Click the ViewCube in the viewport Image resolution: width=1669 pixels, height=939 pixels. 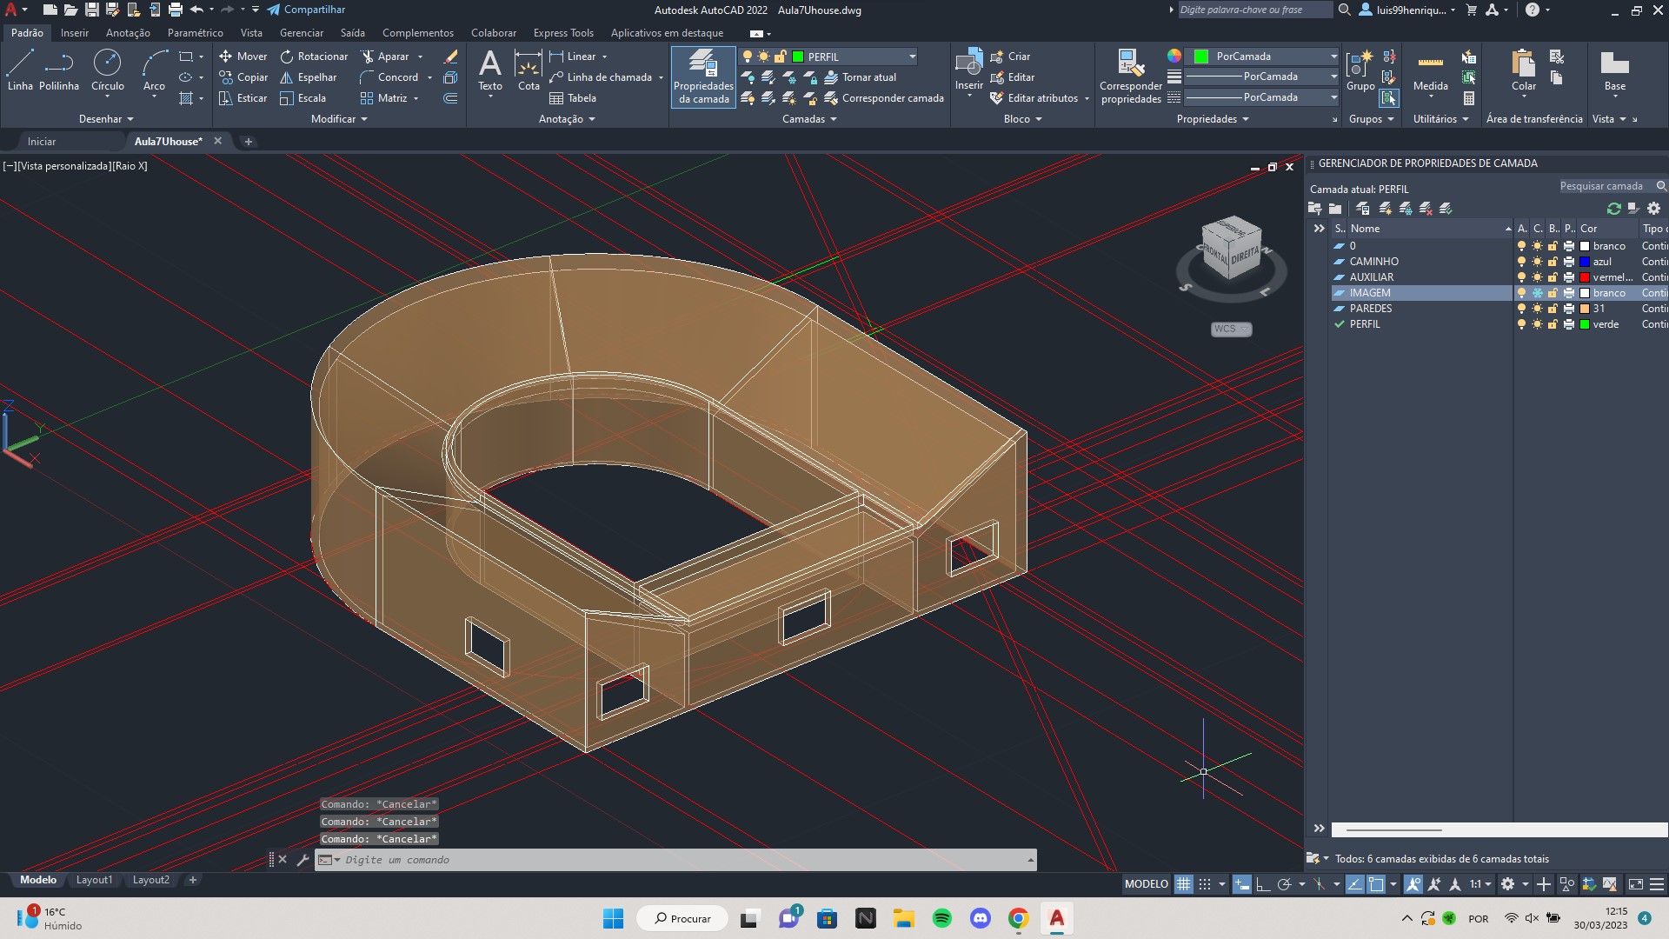pos(1231,248)
